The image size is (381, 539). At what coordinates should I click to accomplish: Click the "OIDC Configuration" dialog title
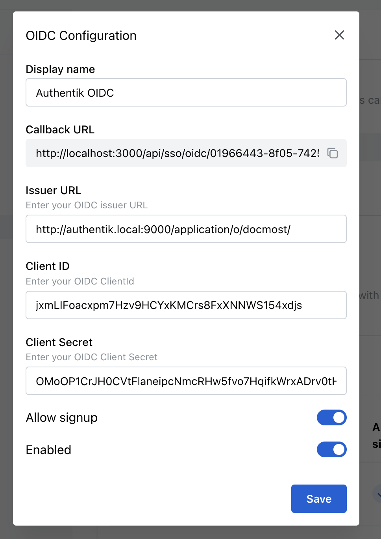click(81, 36)
